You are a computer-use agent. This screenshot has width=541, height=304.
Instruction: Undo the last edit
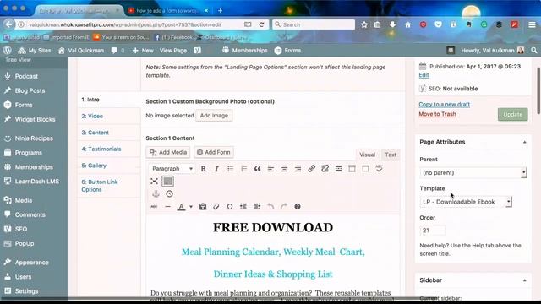[x=270, y=206]
